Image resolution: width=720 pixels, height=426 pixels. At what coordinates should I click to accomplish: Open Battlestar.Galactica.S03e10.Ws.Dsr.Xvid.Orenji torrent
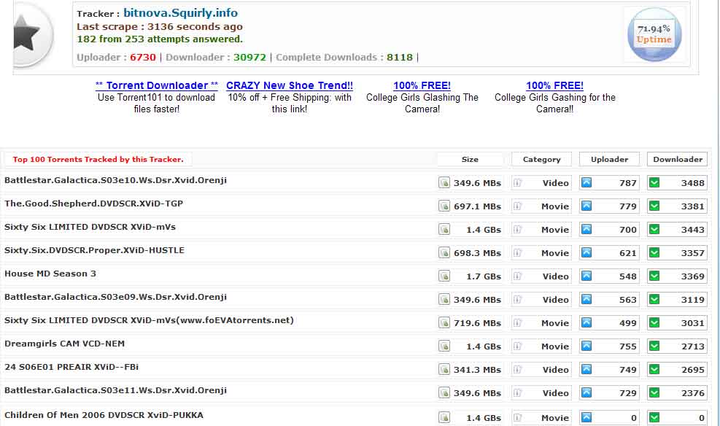point(115,180)
